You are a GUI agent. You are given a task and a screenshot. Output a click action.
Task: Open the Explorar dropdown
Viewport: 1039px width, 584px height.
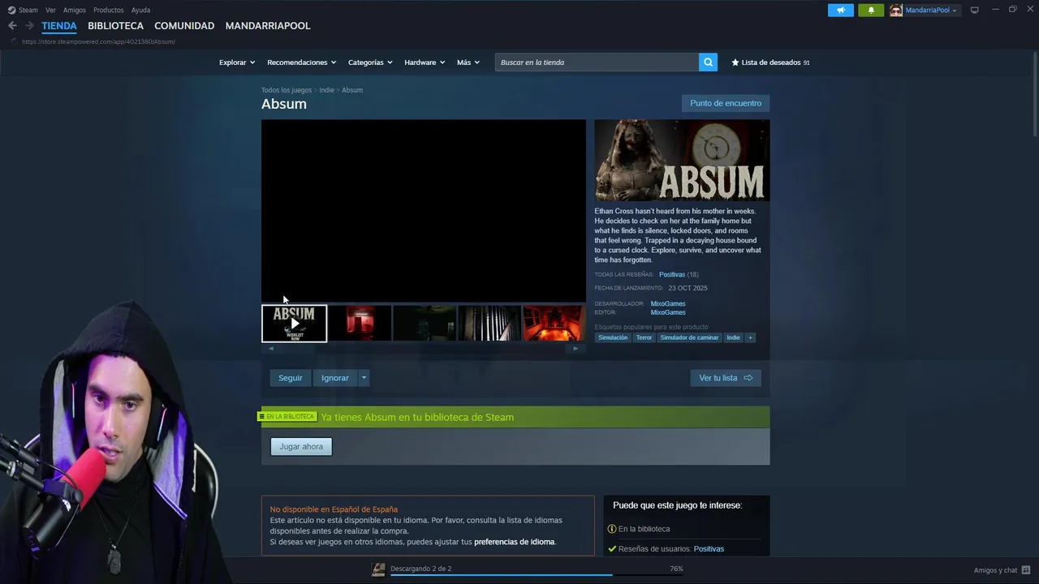pyautogui.click(x=237, y=62)
